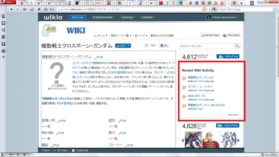Click the Wikia logo

click(x=53, y=17)
